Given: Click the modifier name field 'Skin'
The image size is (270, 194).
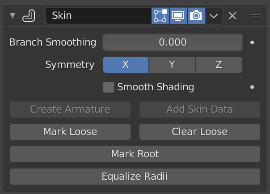Looking at the screenshot, I should (x=98, y=16).
